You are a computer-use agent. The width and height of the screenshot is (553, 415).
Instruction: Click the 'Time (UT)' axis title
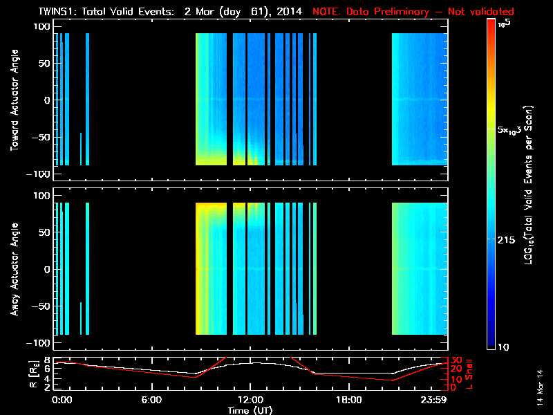(250, 410)
